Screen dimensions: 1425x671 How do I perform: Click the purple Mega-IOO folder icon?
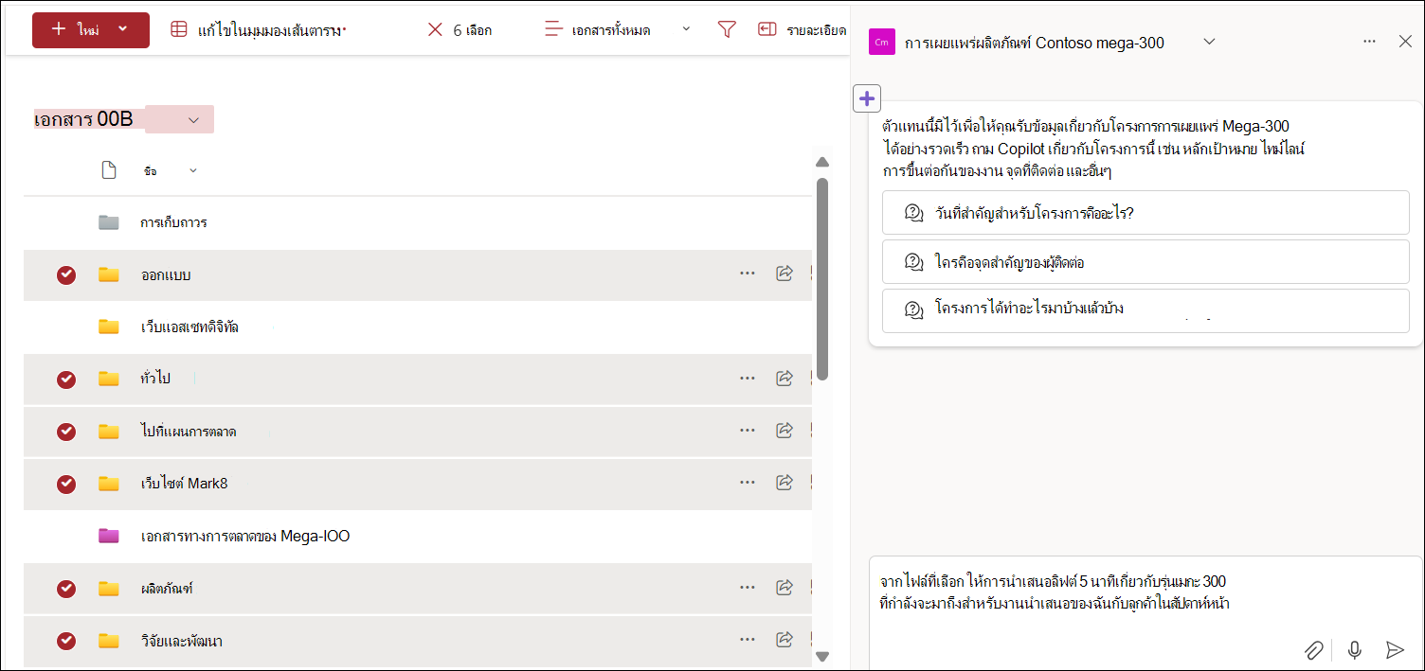pos(109,536)
